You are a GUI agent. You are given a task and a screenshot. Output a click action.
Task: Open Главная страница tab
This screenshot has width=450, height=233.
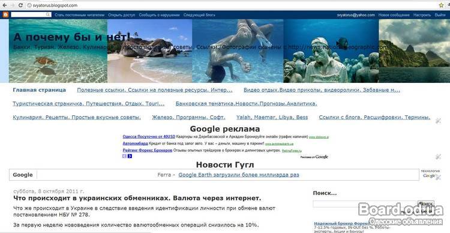40,90
